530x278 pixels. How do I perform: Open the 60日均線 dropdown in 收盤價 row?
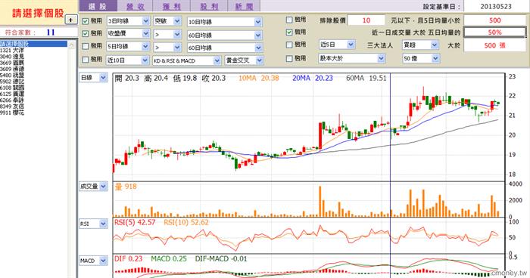coord(224,35)
